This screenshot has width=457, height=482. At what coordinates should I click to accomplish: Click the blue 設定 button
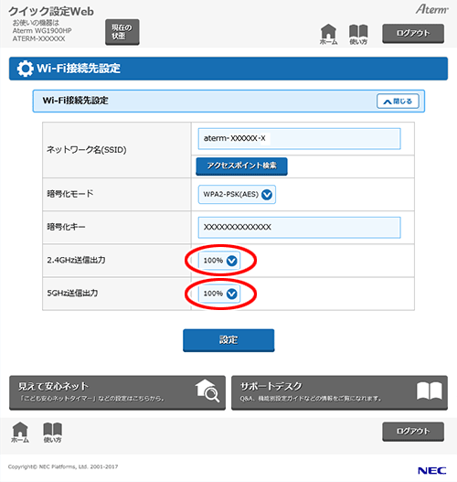tap(228, 340)
